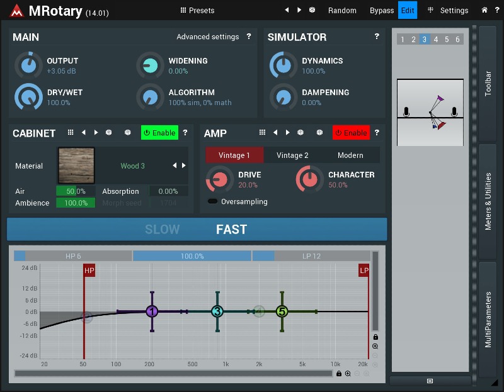Screen dimensions: 504x392
Task: Click the Random button
Action: [342, 10]
